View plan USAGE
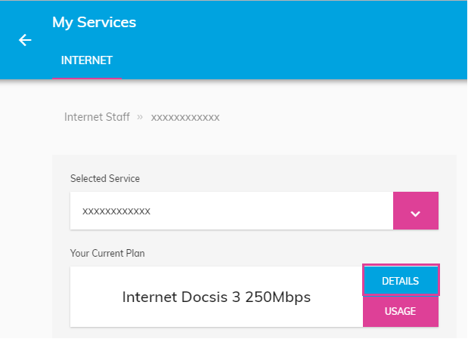 [401, 311]
